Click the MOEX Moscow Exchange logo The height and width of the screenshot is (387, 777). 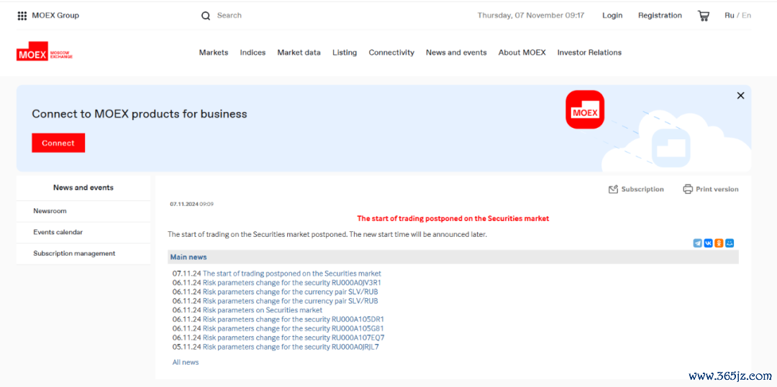pos(44,53)
